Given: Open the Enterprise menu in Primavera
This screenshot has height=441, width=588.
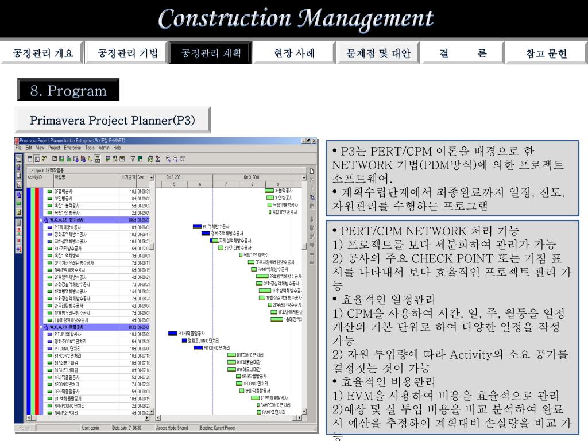Looking at the screenshot, I should coord(72,148).
